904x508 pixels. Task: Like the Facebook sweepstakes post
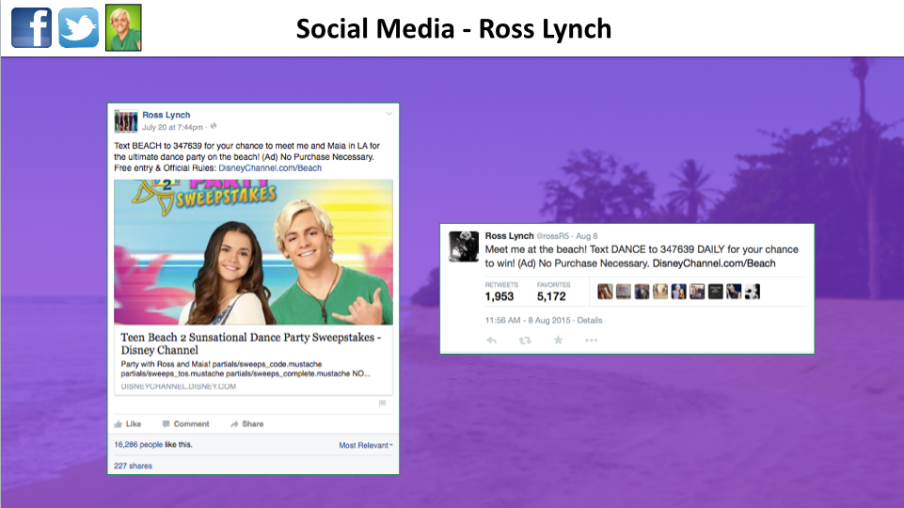[128, 424]
